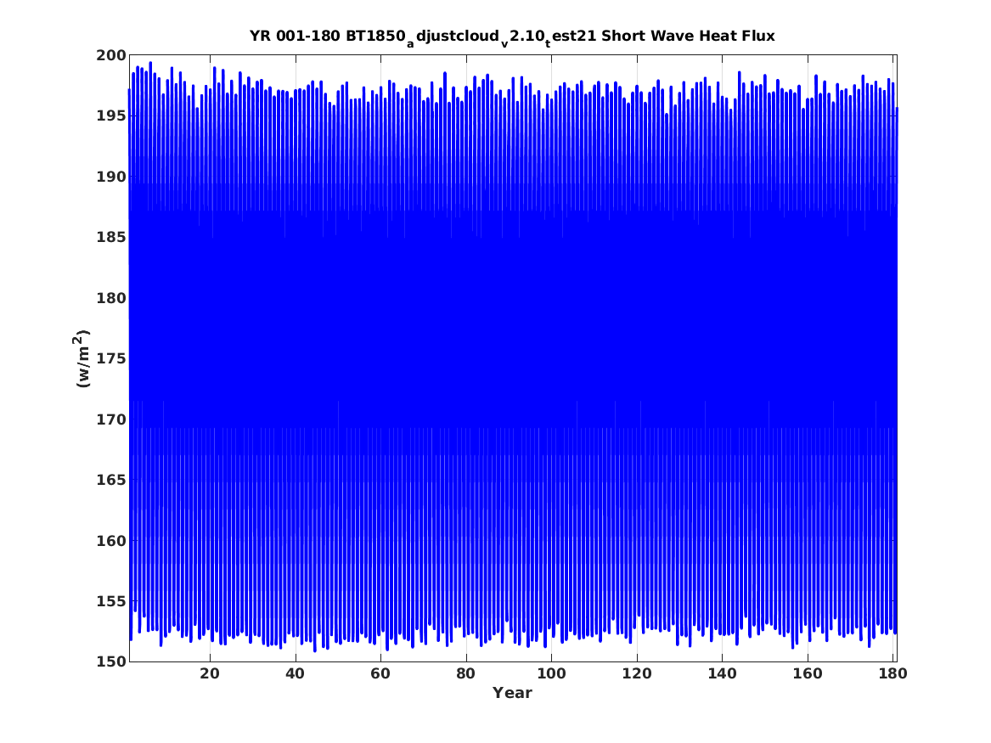Click the 'Year' x-axis label
Screen dimensions: 991x743
[x=512, y=693]
